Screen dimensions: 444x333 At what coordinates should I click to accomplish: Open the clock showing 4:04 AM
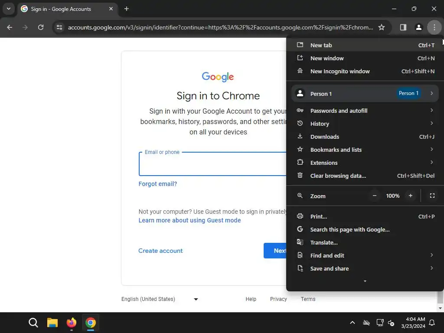tap(413, 323)
